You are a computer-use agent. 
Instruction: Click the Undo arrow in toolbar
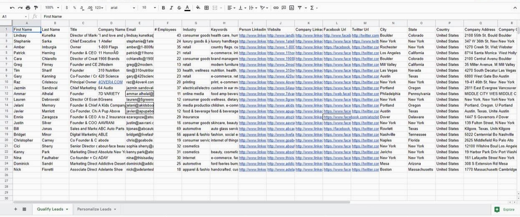click(x=12, y=8)
